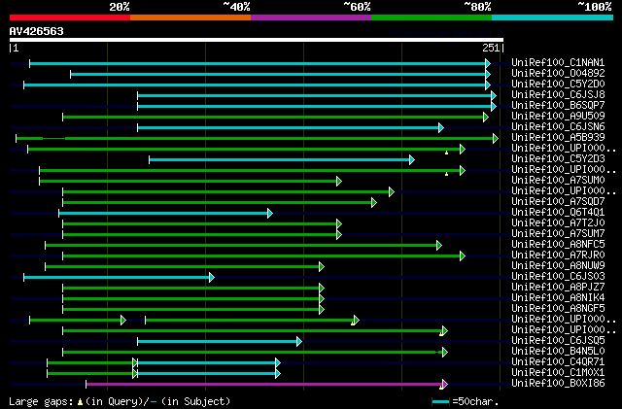Select the UniRef100_C1M0X1 label
Viewport: 622px width, 409px height.
(x=558, y=373)
